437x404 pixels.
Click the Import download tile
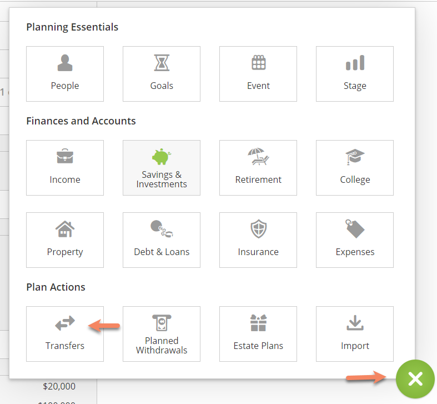tap(355, 334)
